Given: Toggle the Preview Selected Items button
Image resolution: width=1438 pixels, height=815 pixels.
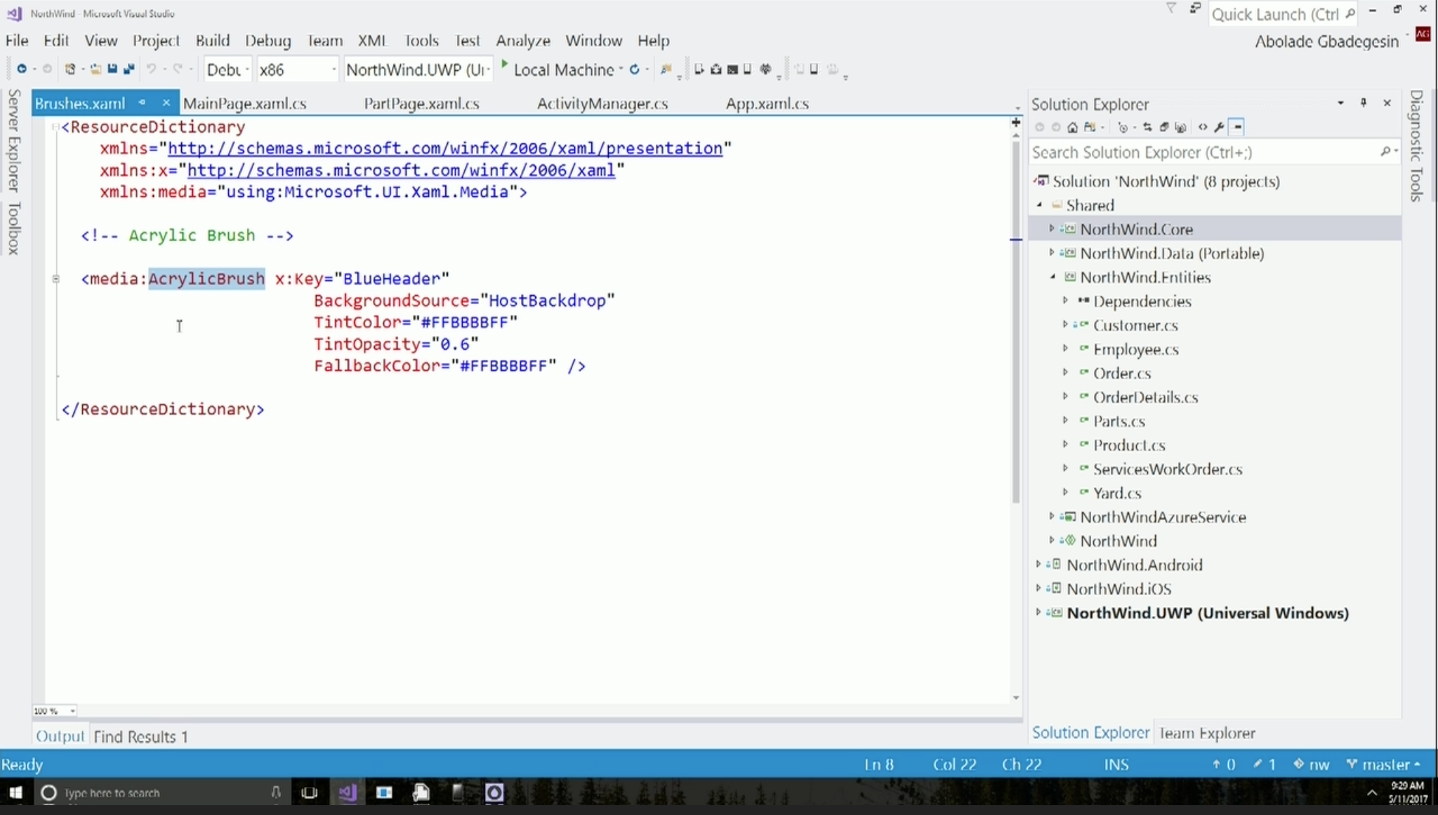Looking at the screenshot, I should [1238, 127].
